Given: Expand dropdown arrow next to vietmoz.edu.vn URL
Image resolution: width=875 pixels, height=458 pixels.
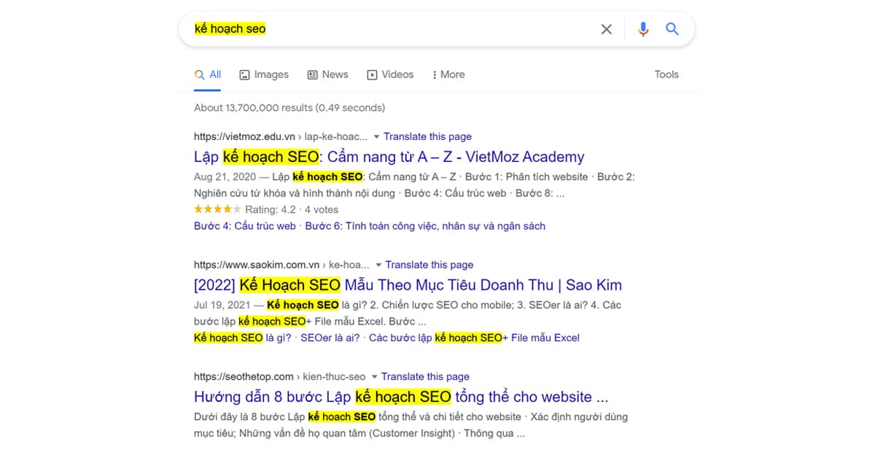Looking at the screenshot, I should (x=376, y=137).
